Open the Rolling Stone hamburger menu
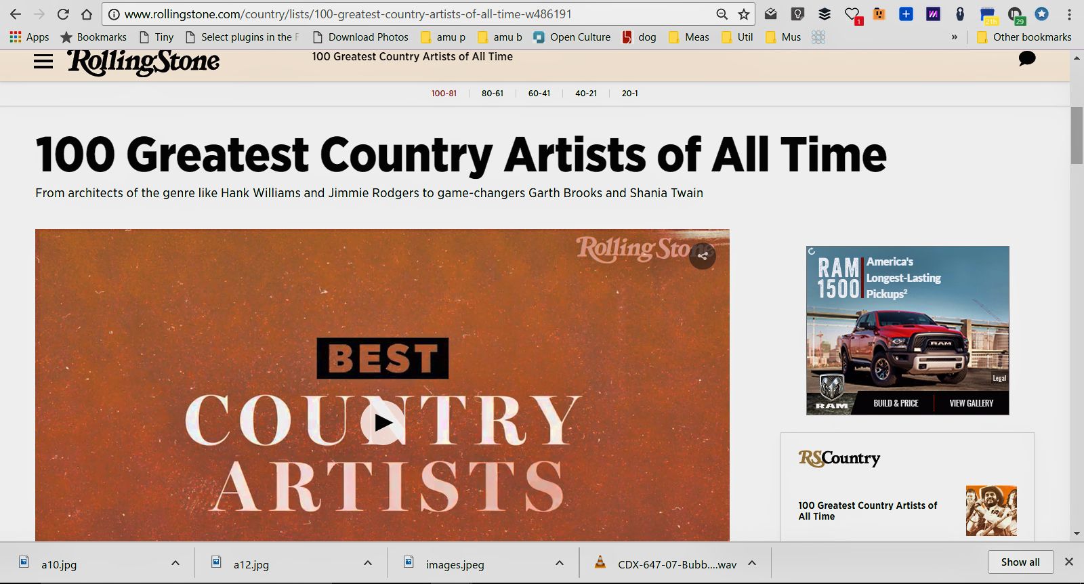Screen dimensions: 1084x584 pos(43,62)
